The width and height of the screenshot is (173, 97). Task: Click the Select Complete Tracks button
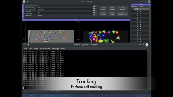pyautogui.click(x=122, y=14)
